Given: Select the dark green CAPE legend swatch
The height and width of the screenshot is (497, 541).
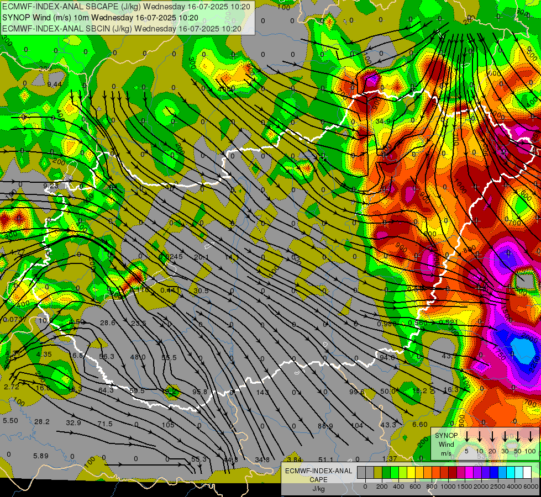Looking at the screenshot, I should tap(386, 473).
